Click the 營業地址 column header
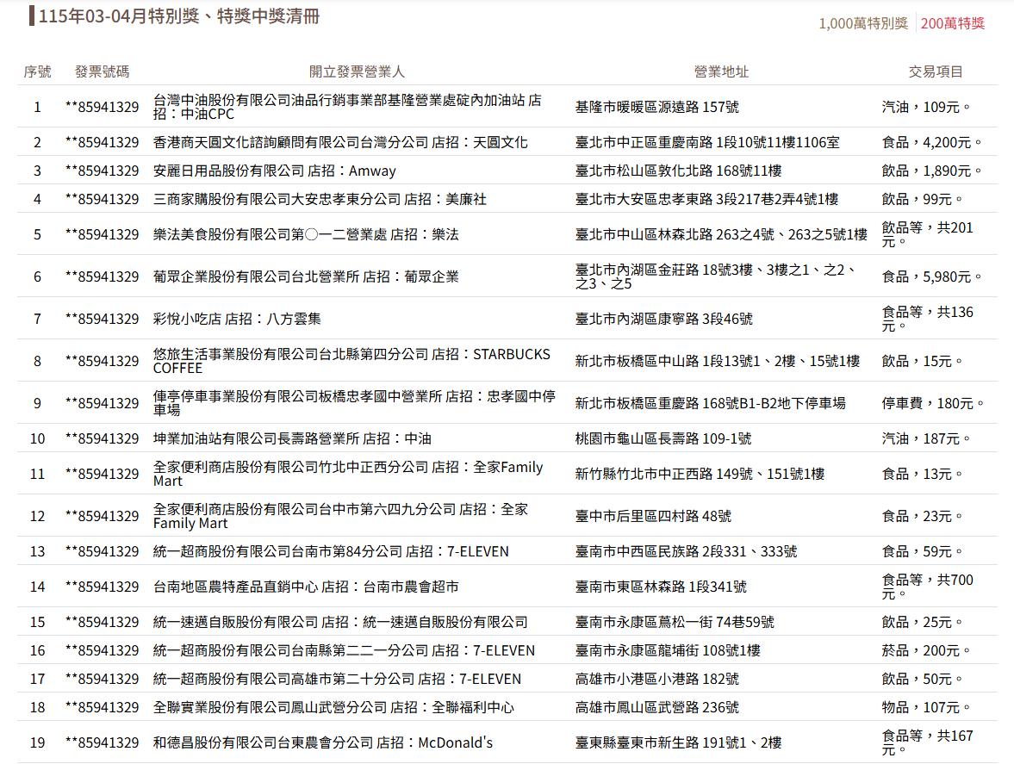This screenshot has height=764, width=1014. pyautogui.click(x=721, y=71)
